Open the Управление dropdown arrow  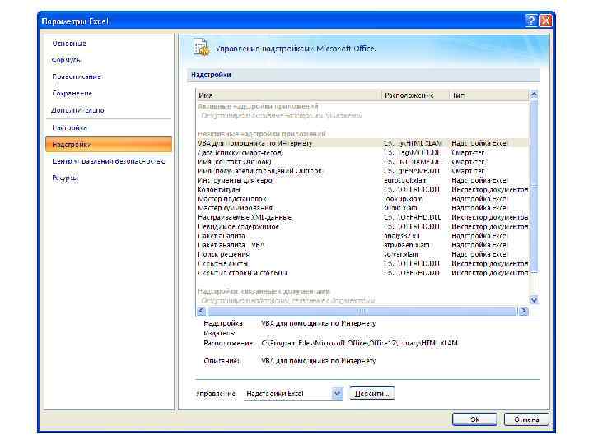point(338,394)
